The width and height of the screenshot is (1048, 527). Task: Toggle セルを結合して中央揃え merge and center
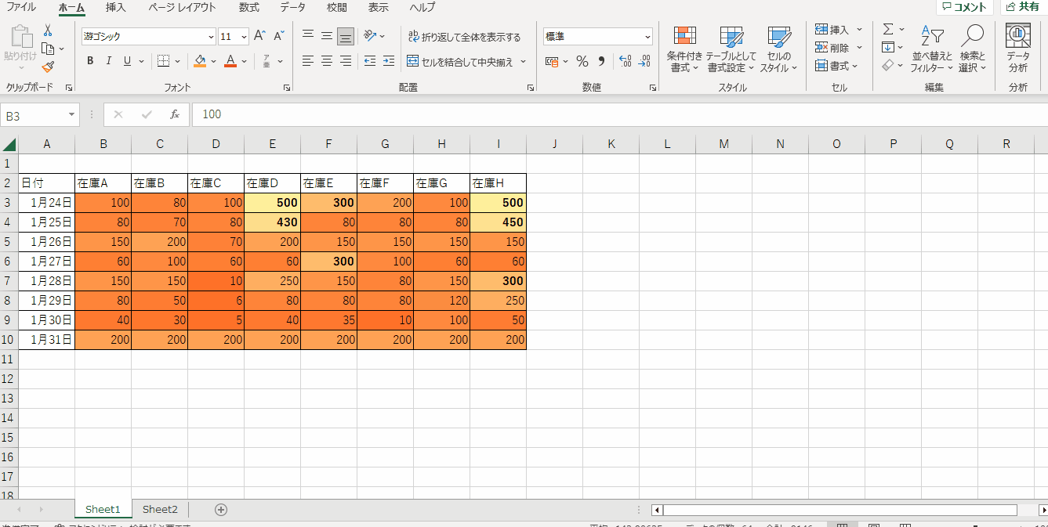(x=461, y=61)
